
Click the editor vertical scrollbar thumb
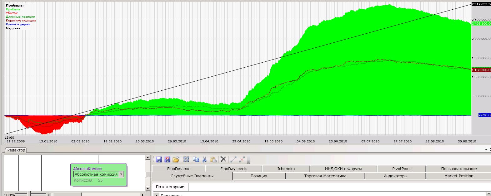pos(148,174)
